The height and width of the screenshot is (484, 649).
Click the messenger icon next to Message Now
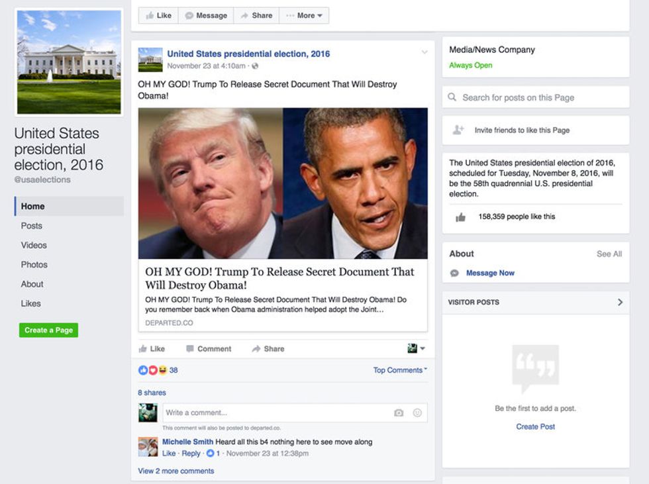point(454,273)
